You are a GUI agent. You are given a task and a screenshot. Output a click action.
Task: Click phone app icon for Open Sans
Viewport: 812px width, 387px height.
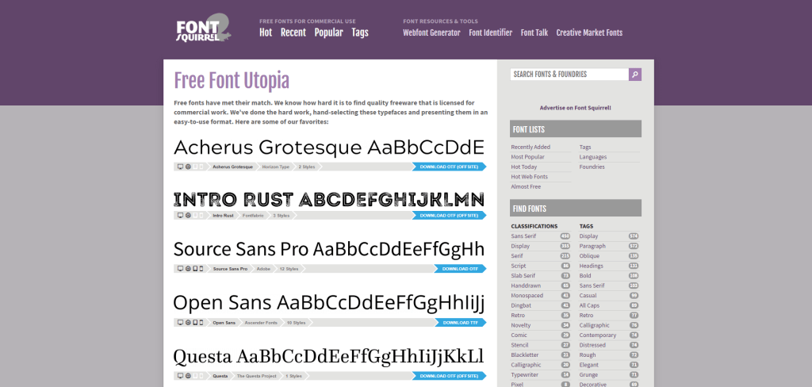coord(201,322)
